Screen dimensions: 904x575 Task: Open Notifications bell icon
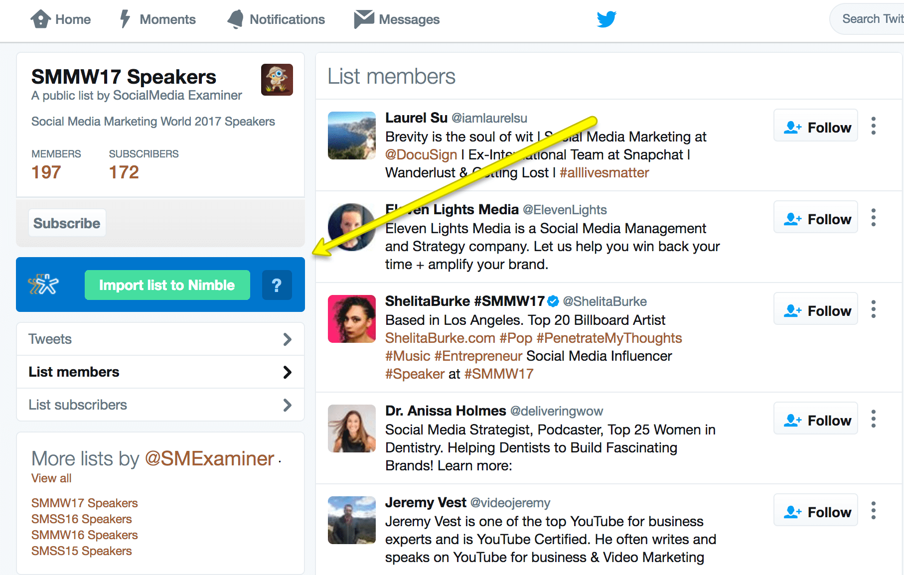[236, 19]
